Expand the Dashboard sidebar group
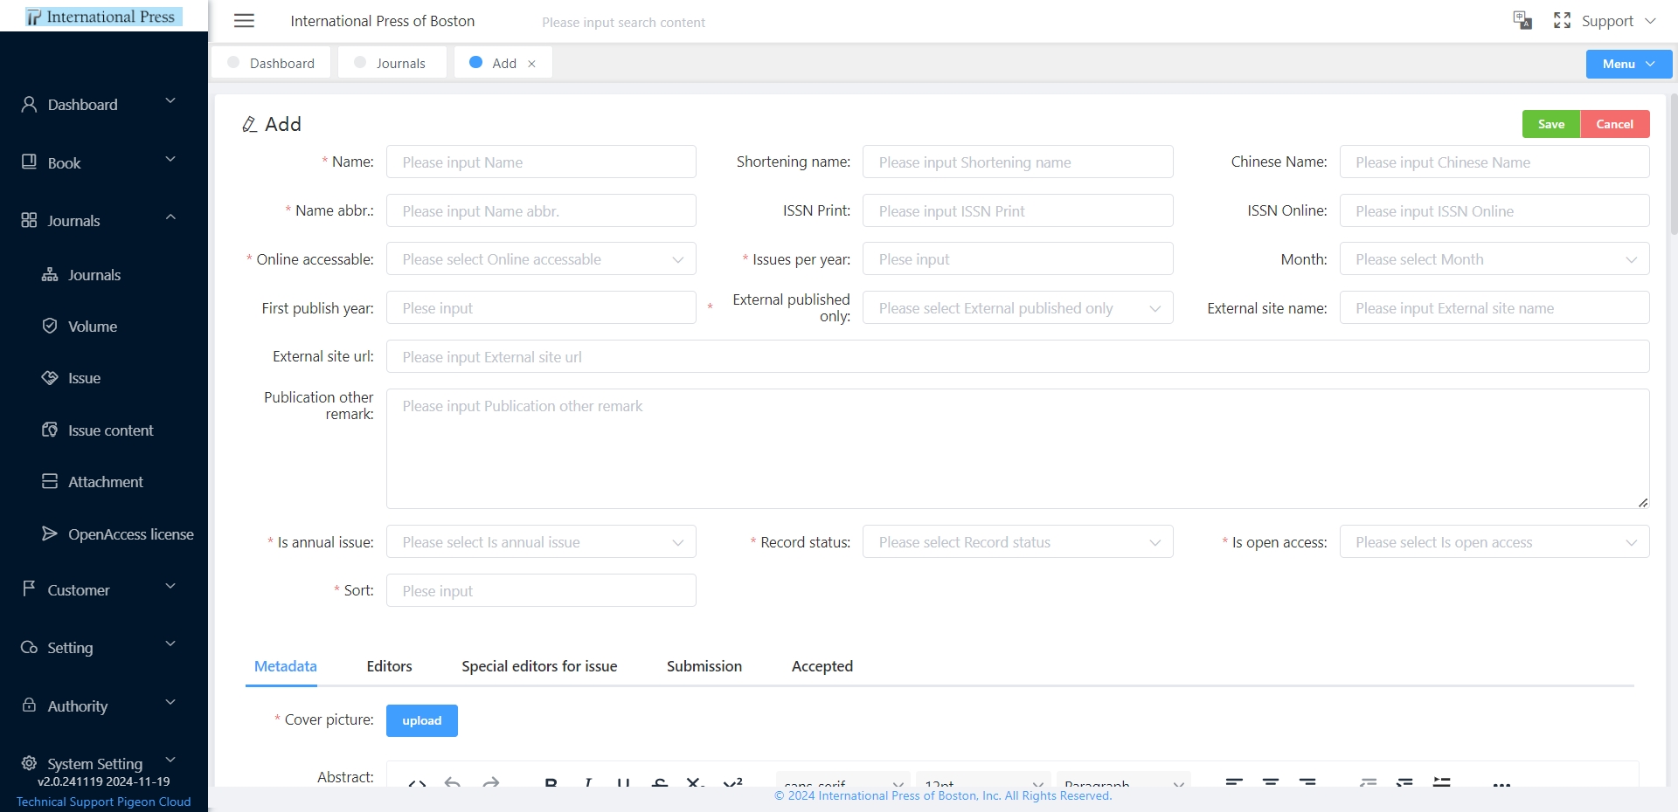The image size is (1678, 812). (103, 105)
